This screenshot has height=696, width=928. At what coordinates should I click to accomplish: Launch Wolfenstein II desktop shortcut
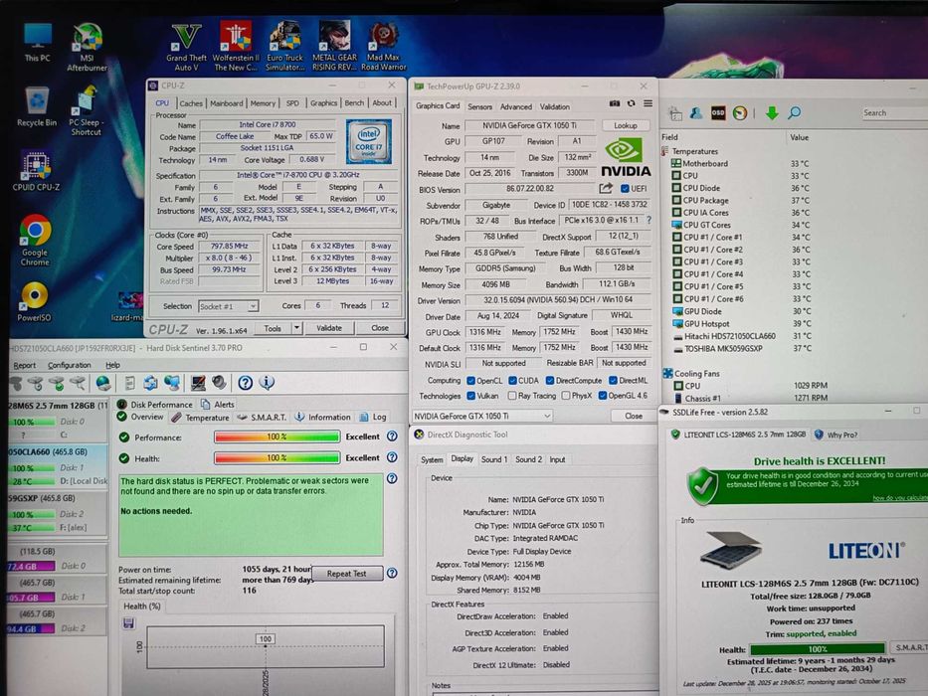pos(236,48)
